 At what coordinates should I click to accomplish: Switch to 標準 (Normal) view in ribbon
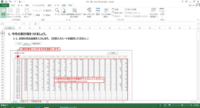[3, 12]
